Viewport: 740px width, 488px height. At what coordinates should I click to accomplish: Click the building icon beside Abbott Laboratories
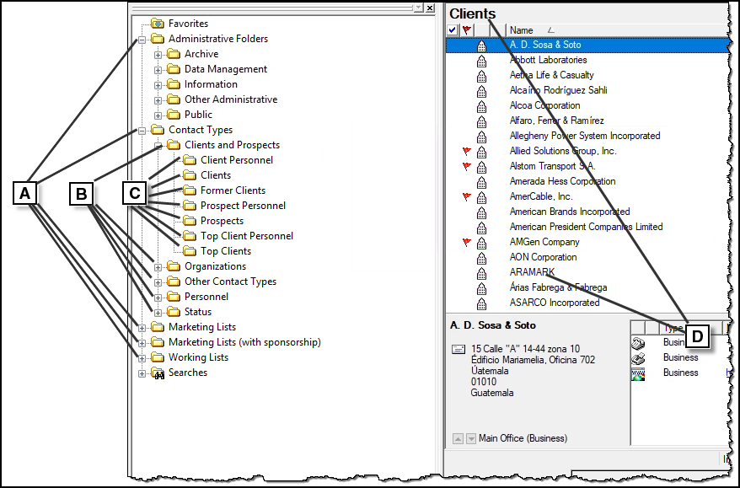tap(481, 61)
